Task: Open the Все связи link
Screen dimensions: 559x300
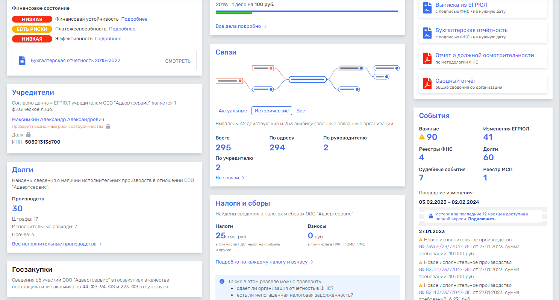Action: (x=230, y=178)
